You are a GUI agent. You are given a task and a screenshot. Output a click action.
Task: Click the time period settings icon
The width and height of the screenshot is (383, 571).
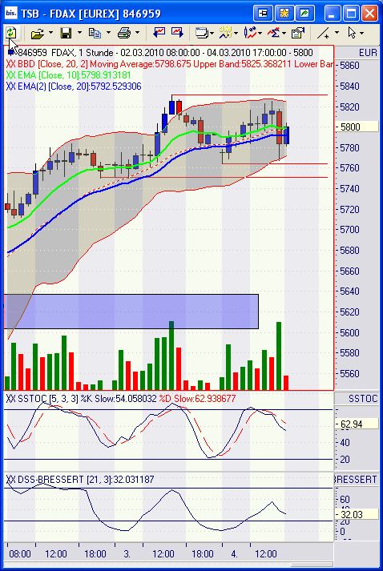(226, 33)
